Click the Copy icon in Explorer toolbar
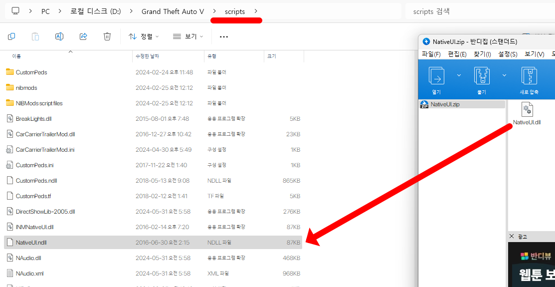Viewport: 555px width, 287px height. pyautogui.click(x=11, y=36)
